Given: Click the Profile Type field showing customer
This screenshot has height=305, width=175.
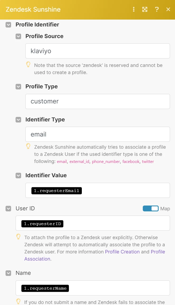Looking at the screenshot, I should pyautogui.click(x=97, y=101).
